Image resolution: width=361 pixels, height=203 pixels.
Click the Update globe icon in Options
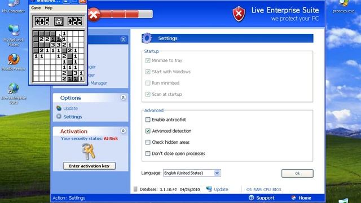click(59, 108)
